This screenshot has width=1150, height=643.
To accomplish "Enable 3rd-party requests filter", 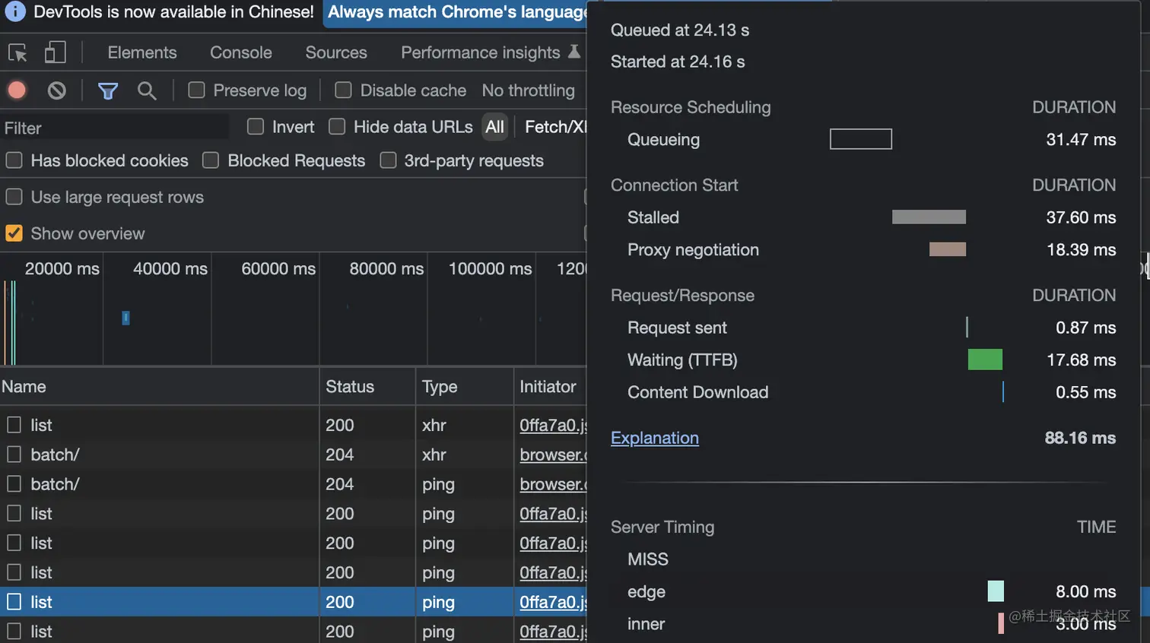I will click(388, 160).
